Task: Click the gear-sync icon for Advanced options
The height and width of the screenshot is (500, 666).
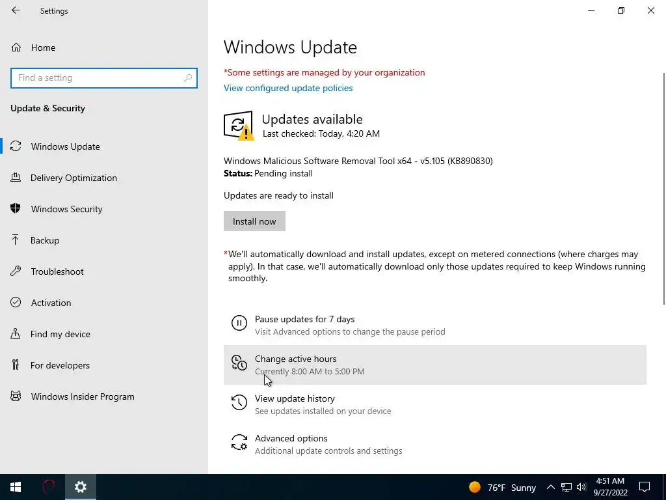Action: pyautogui.click(x=239, y=442)
